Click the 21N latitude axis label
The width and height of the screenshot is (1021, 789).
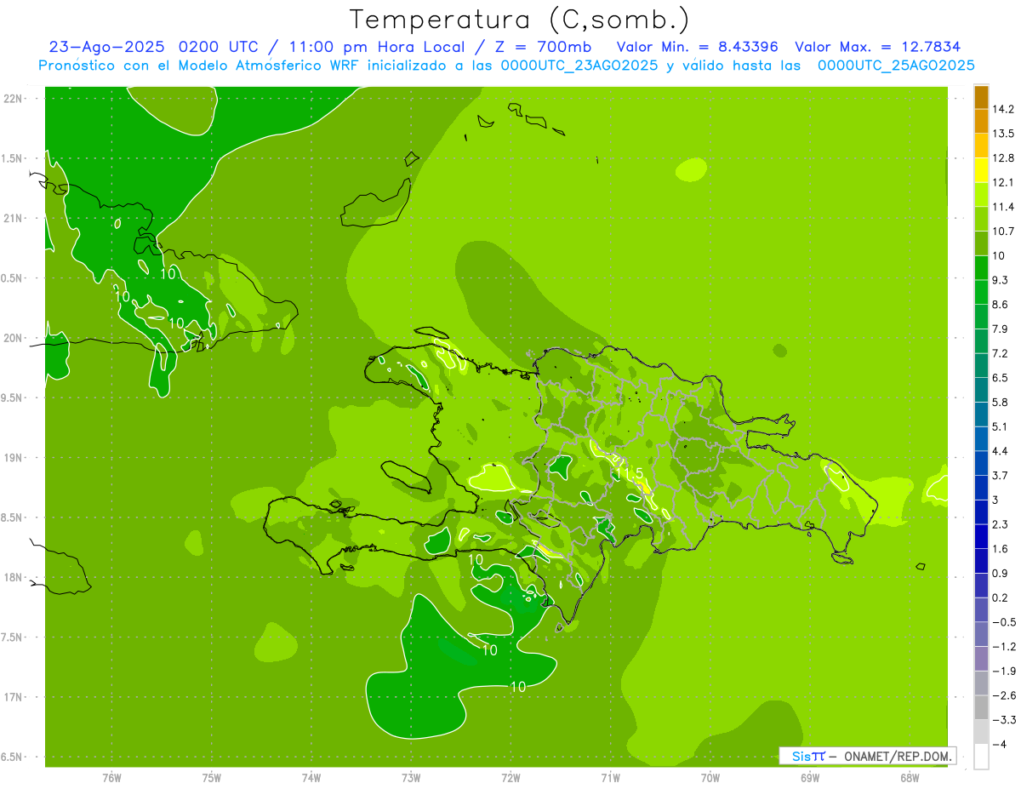(x=14, y=219)
